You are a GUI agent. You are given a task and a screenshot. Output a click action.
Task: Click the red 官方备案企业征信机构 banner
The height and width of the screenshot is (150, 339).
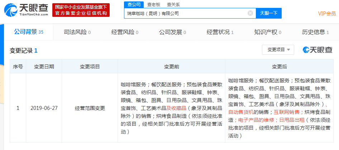click(x=81, y=10)
